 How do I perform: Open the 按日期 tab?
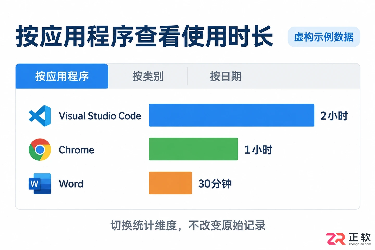click(226, 76)
